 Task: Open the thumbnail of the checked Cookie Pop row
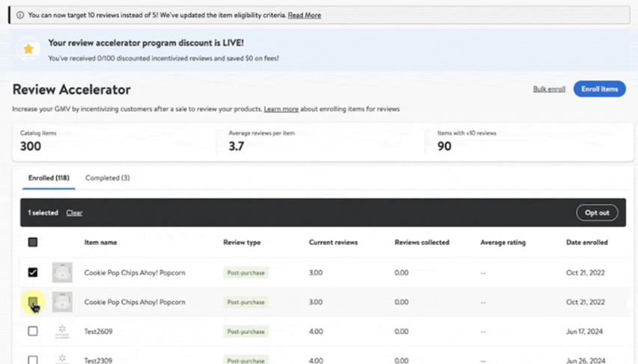tap(62, 273)
